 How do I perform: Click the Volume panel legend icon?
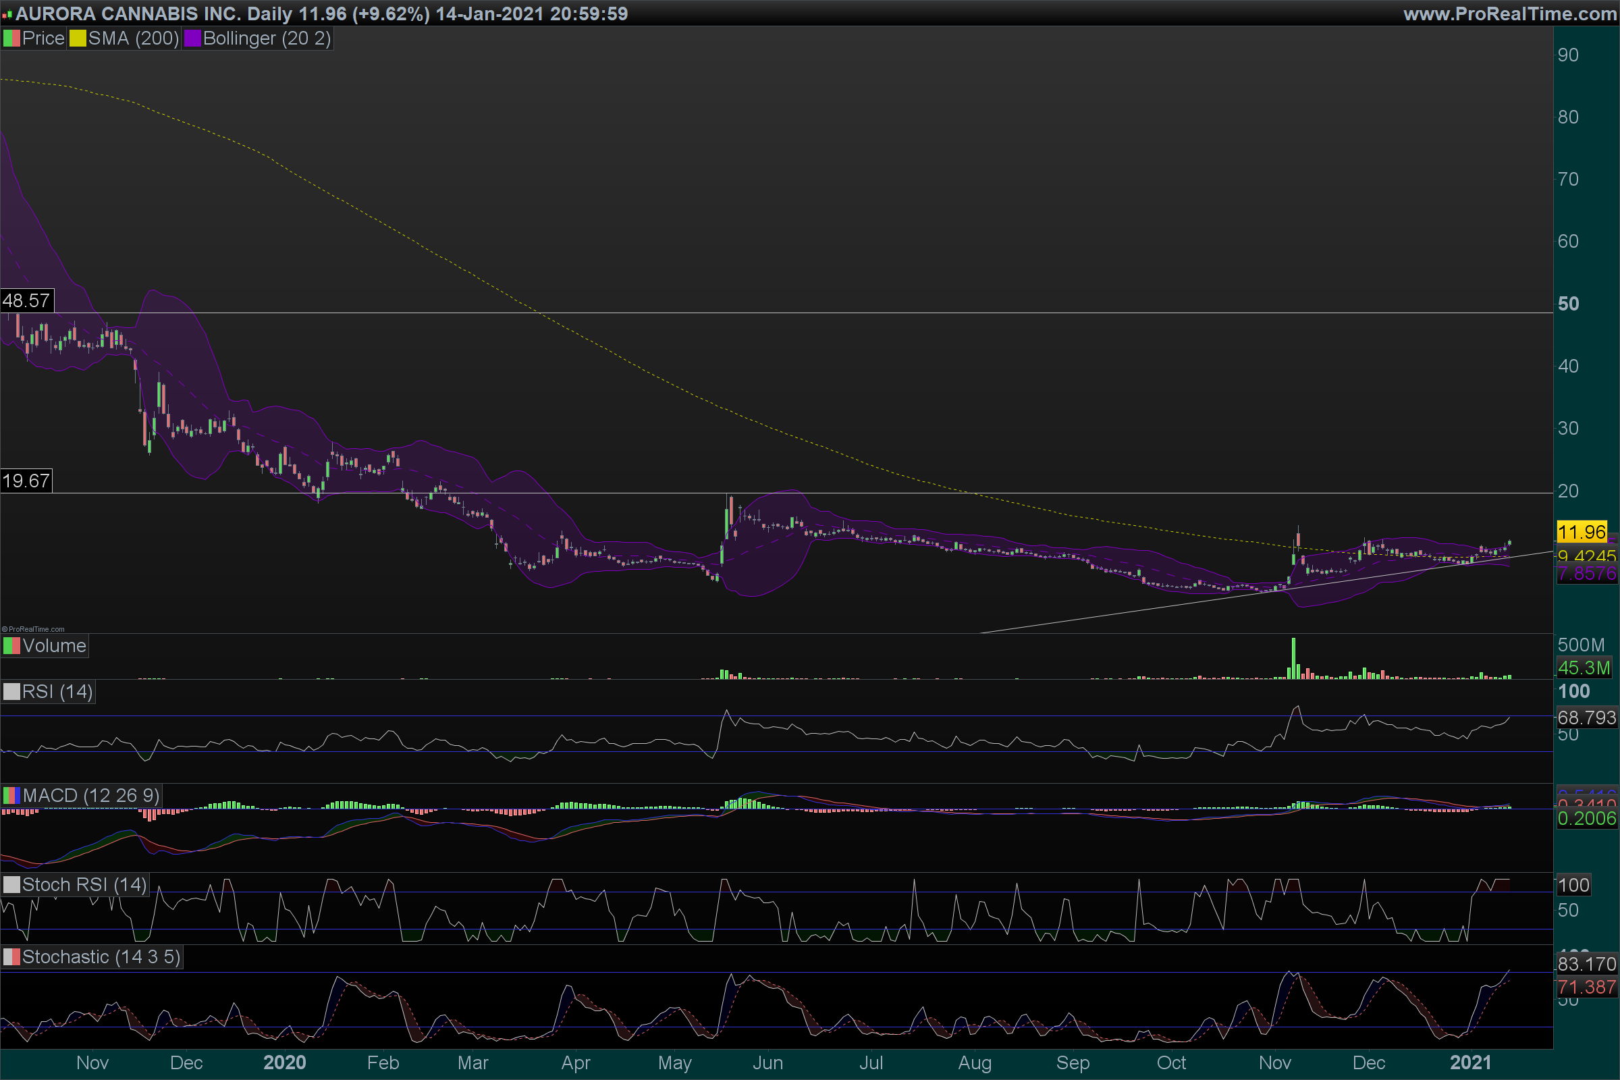(11, 646)
